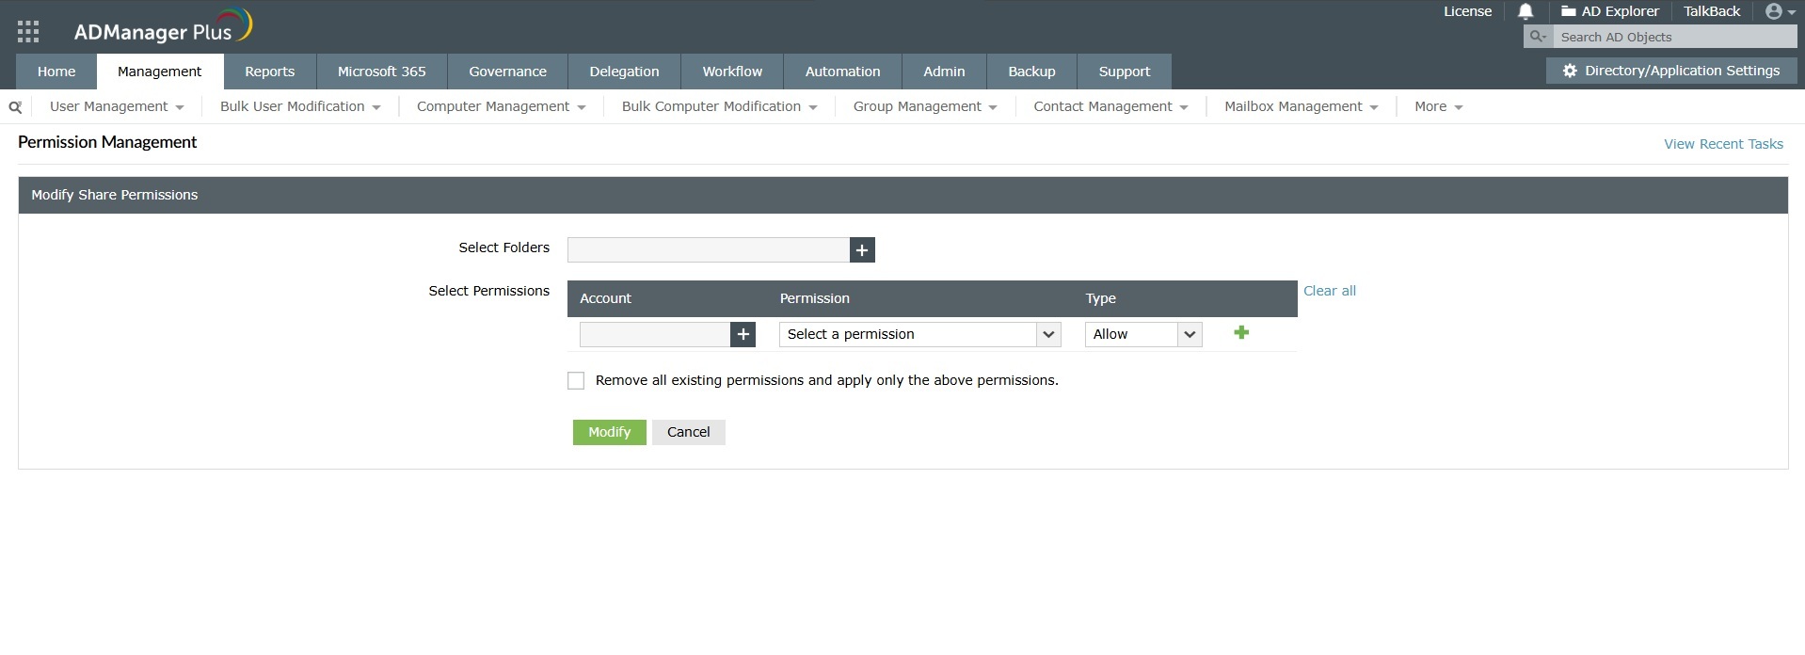
Task: Open the Select a permission dropdown
Action: tap(919, 334)
